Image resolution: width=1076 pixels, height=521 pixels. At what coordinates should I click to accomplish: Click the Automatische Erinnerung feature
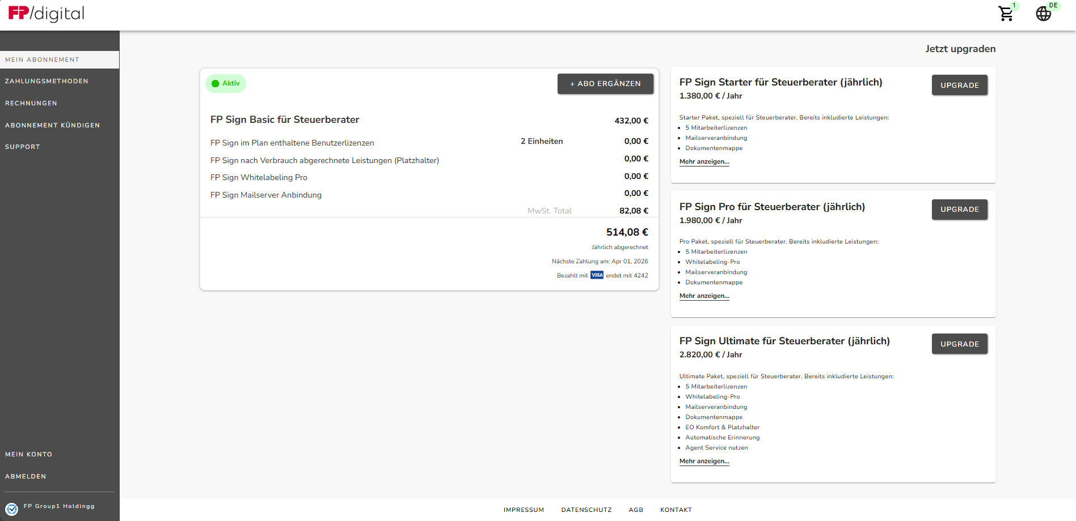click(x=722, y=438)
